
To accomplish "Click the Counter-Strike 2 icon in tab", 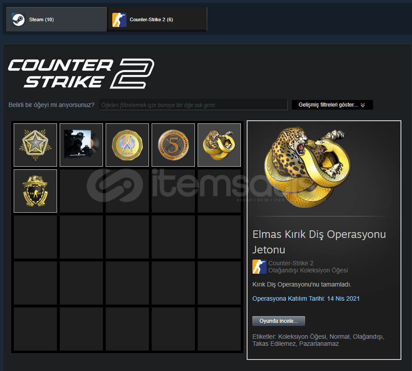I will 119,20.
